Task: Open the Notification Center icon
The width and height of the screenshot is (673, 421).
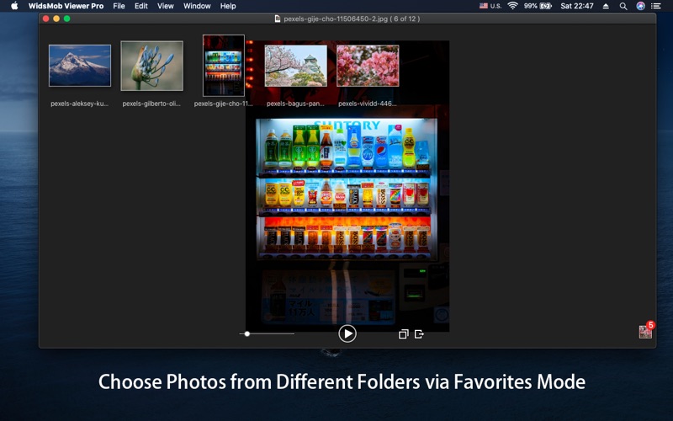Action: coord(659,6)
